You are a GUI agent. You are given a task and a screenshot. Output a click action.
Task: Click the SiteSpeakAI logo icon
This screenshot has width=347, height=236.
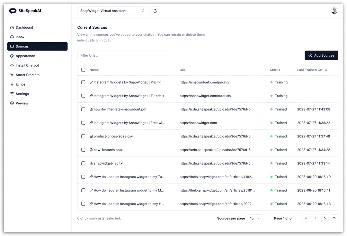coord(13,11)
